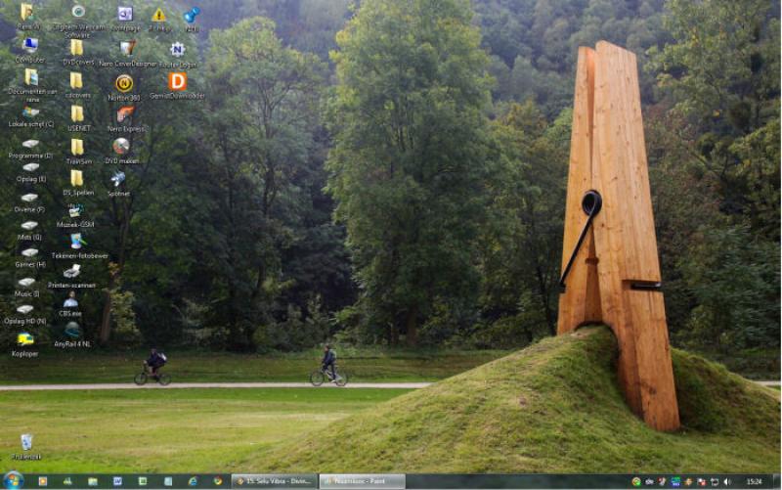This screenshot has width=782, height=490.
Task: Select the DS_Spellen folder
Action: coord(76,178)
